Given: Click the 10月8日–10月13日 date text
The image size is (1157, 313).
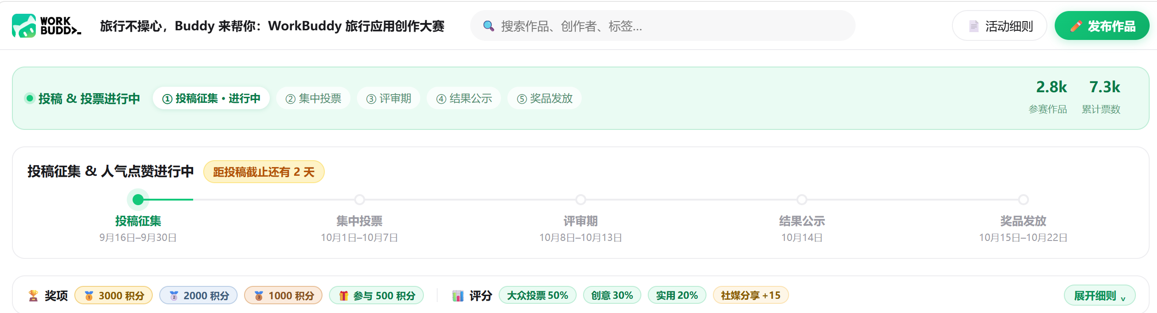Looking at the screenshot, I should [581, 238].
